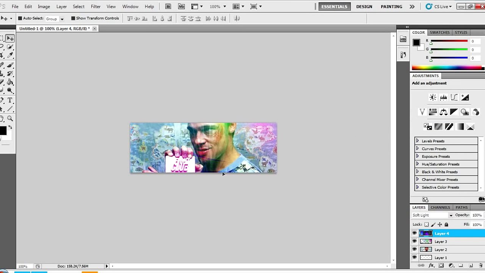485x273 pixels.
Task: Click the foreground color swatch in Color panel
Action: pos(416,43)
